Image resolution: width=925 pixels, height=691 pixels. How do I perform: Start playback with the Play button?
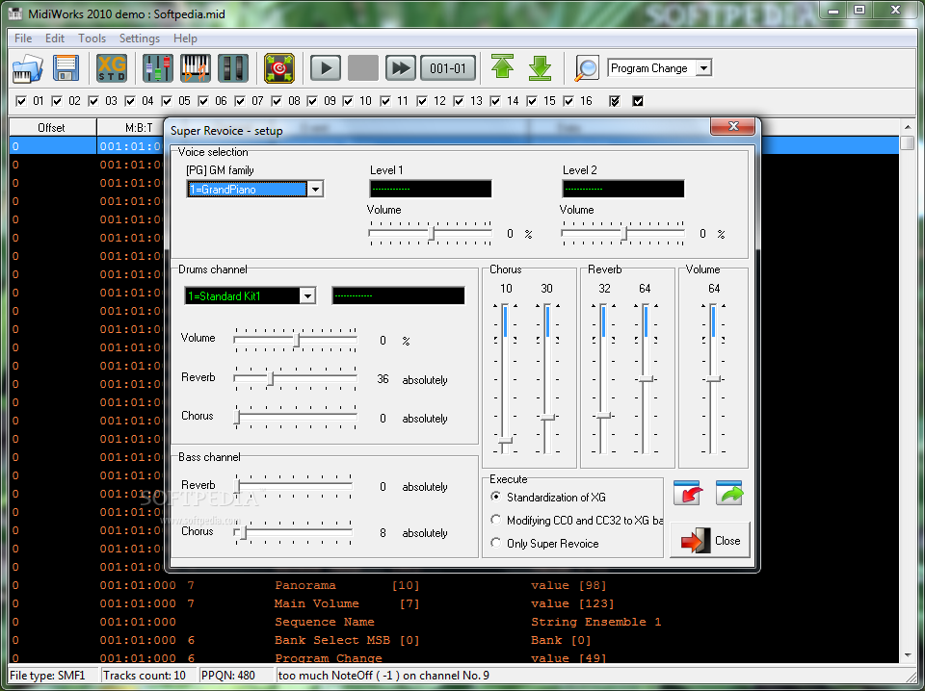(x=325, y=68)
